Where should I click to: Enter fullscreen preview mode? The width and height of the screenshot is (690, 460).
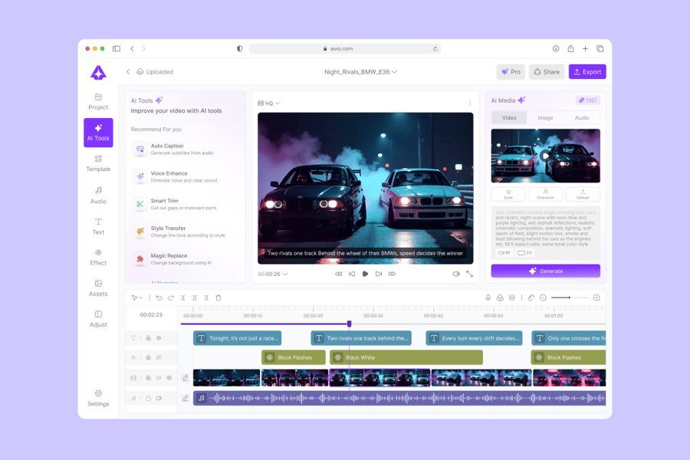tap(469, 274)
